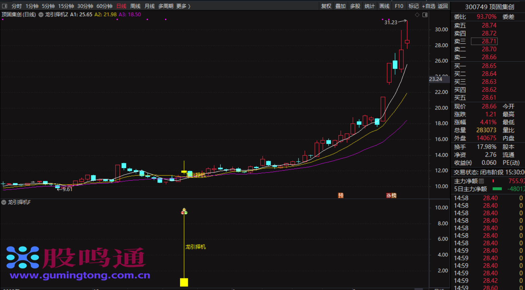Select the 60分钟 period tab
525x290 pixels.
tap(104, 6)
